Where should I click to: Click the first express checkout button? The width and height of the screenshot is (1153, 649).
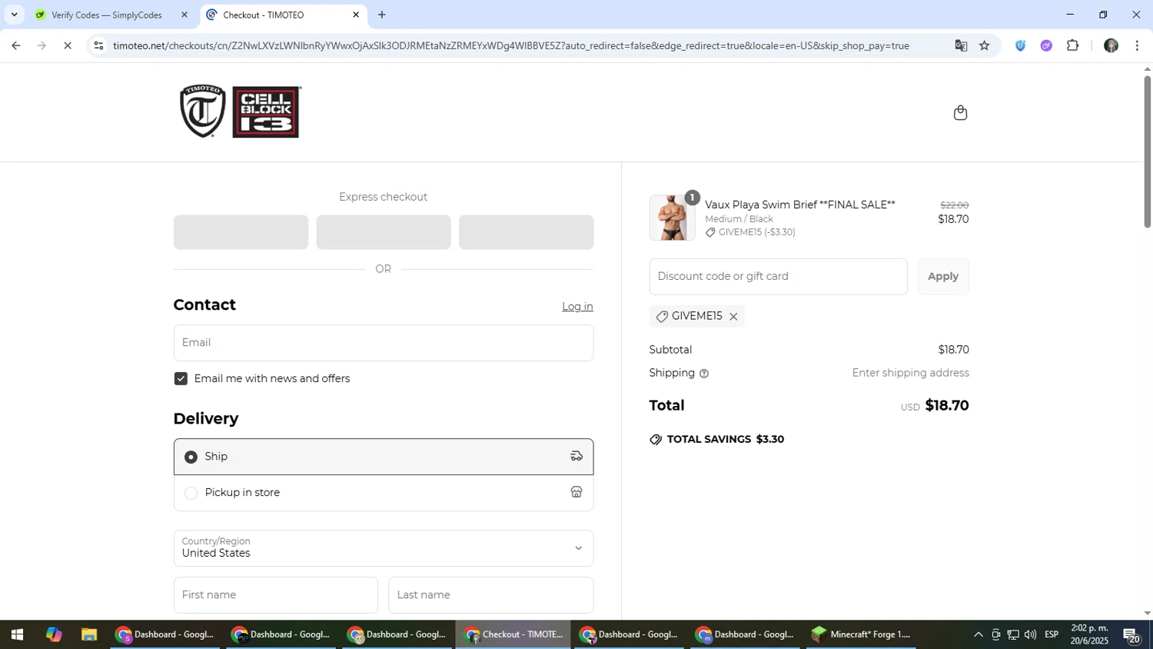click(241, 232)
